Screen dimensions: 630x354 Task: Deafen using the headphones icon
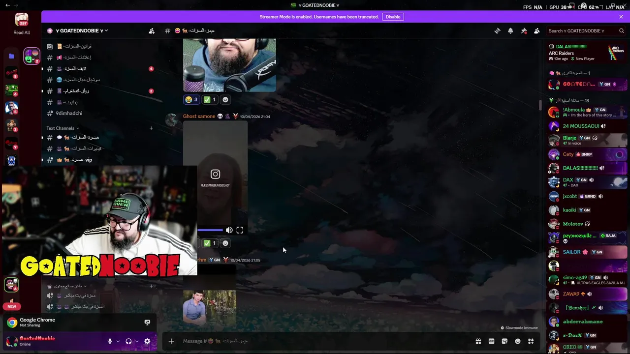(x=128, y=341)
